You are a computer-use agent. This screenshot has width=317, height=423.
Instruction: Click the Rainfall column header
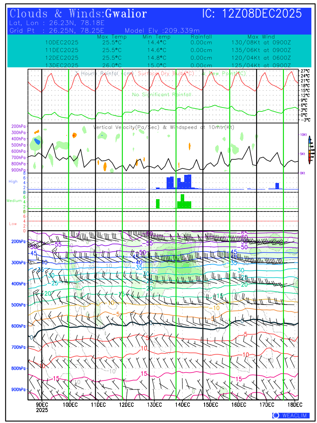click(x=201, y=37)
